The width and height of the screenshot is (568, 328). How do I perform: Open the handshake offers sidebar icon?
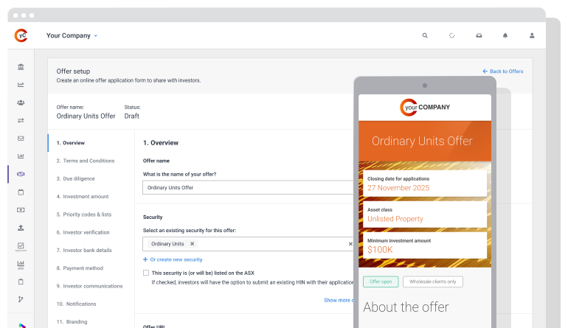[x=21, y=174]
